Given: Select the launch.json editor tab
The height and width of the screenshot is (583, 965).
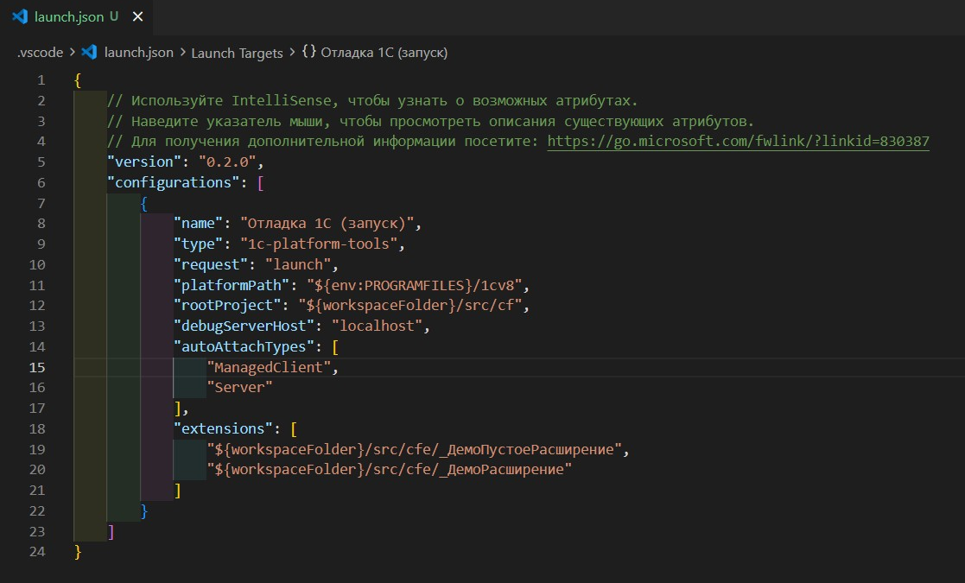Looking at the screenshot, I should [76, 17].
